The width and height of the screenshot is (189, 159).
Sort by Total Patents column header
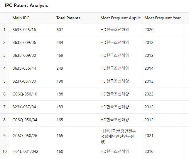click(x=75, y=18)
